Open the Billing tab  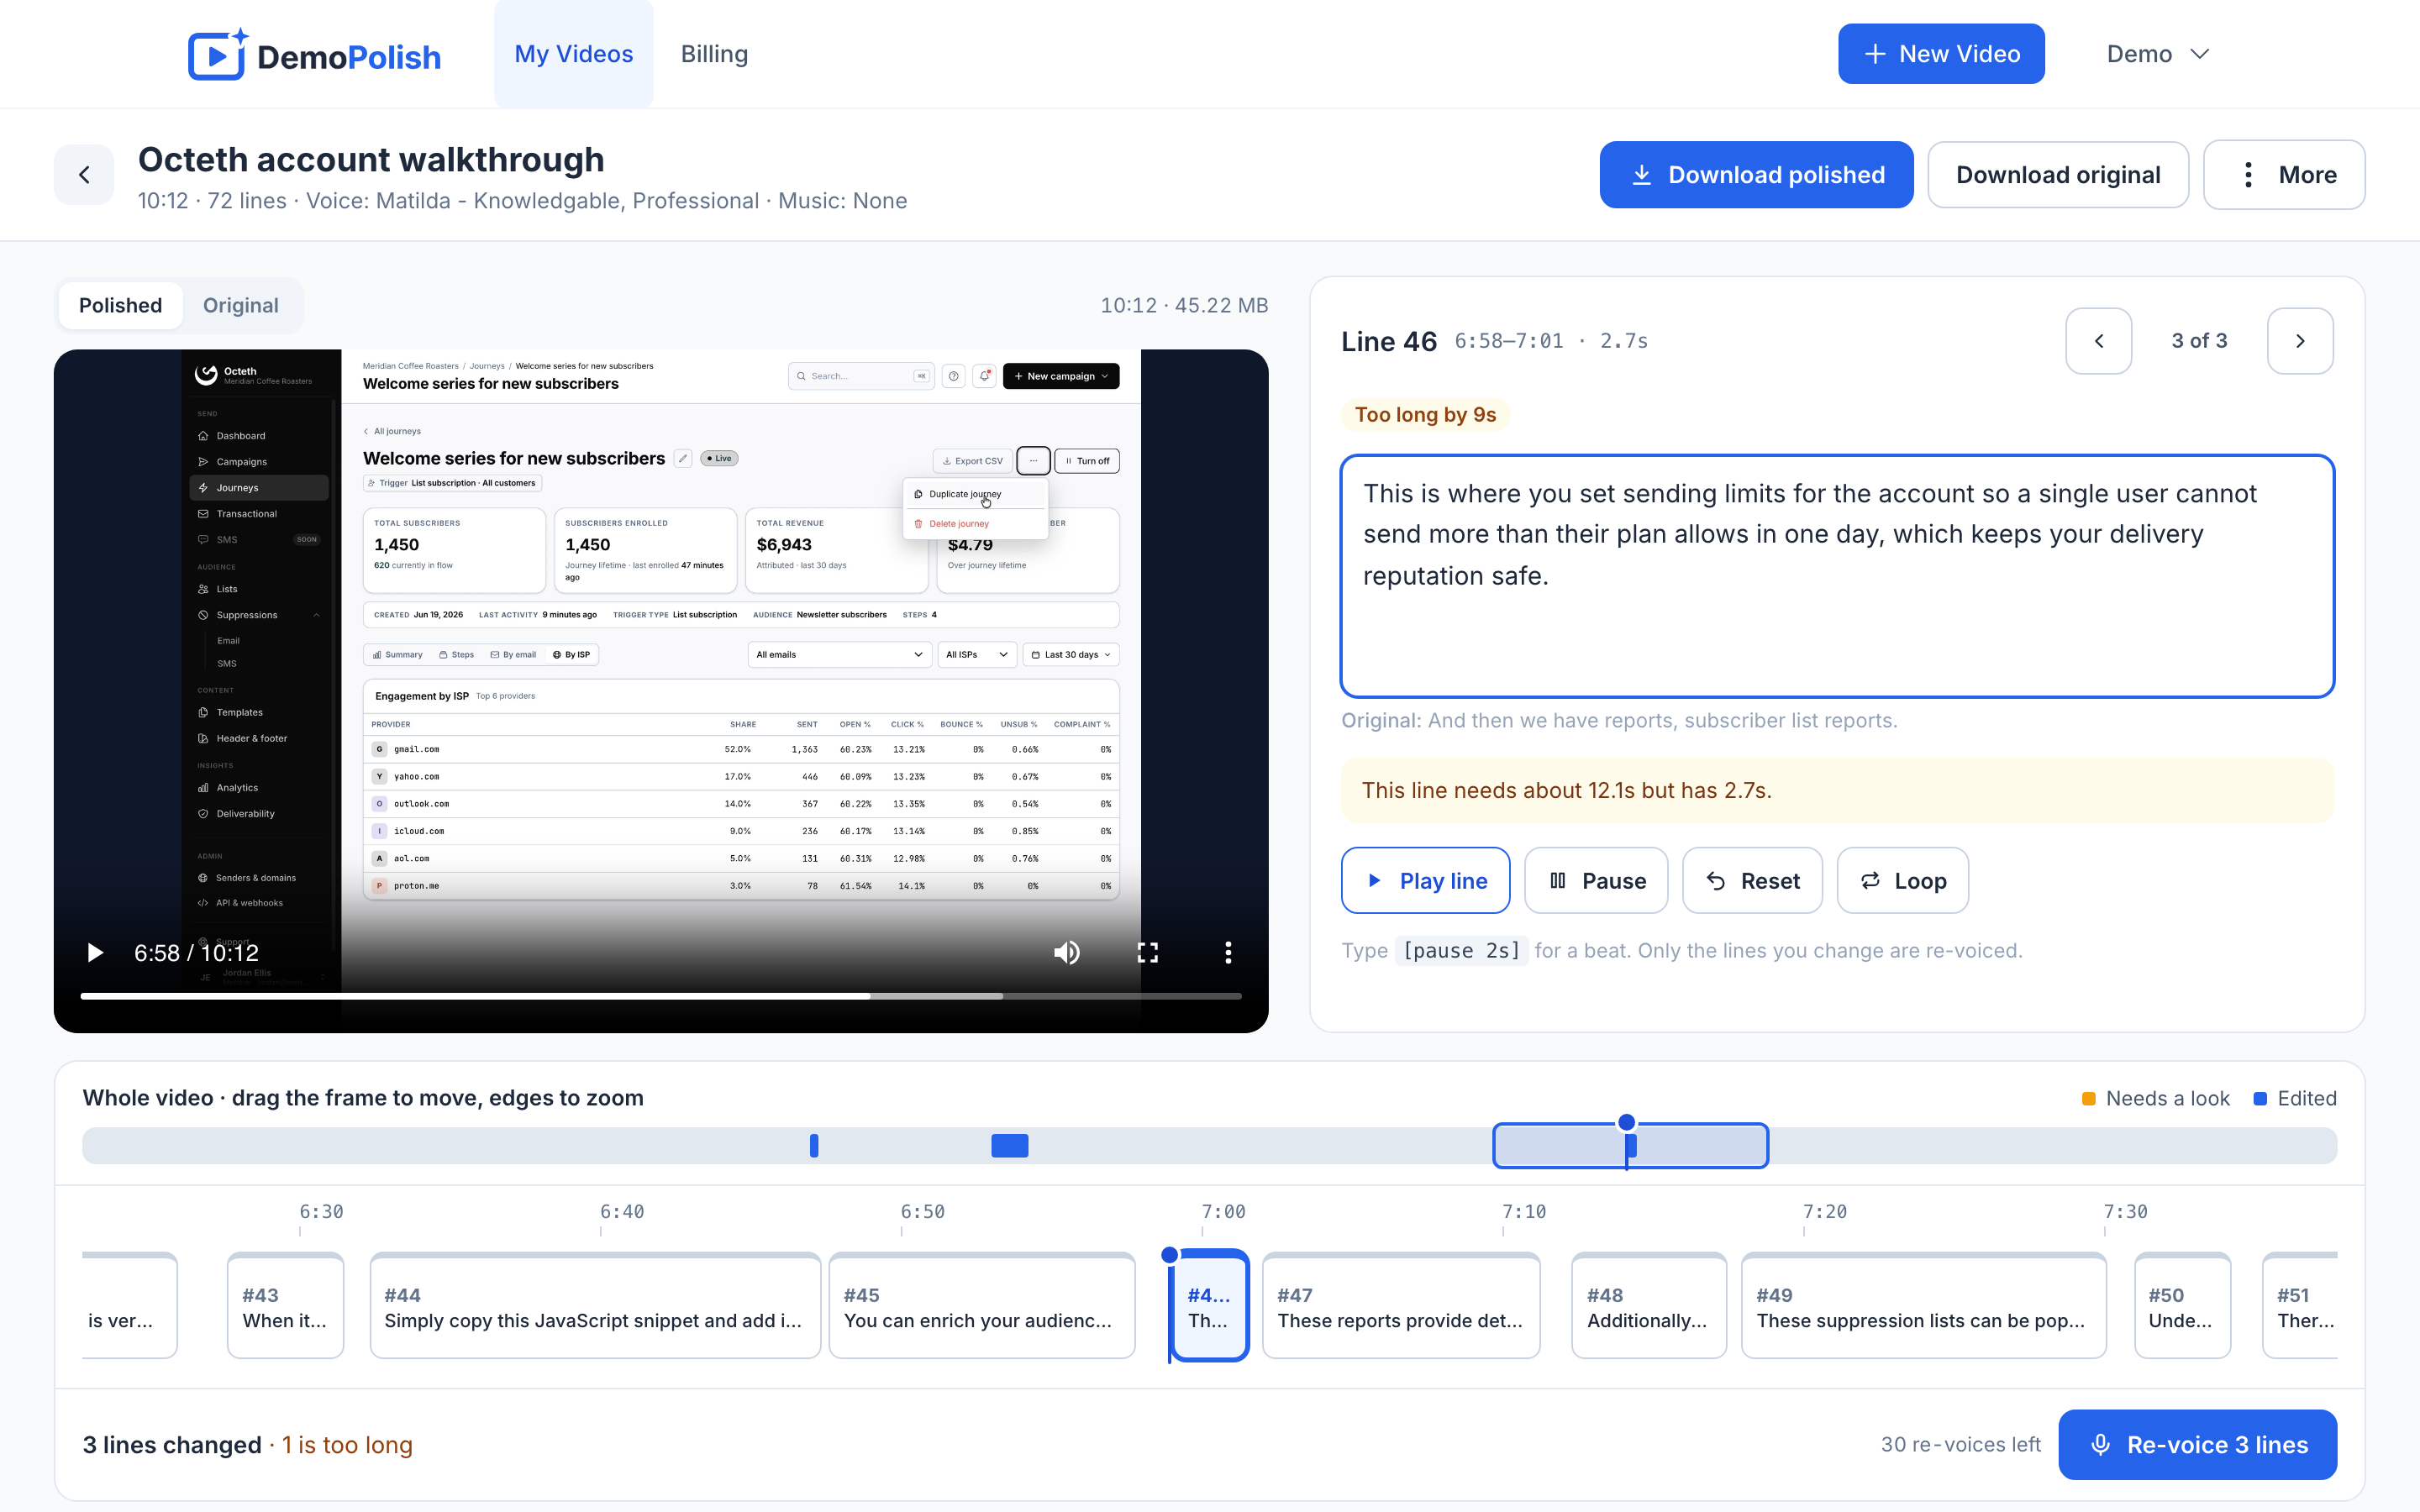[714, 54]
